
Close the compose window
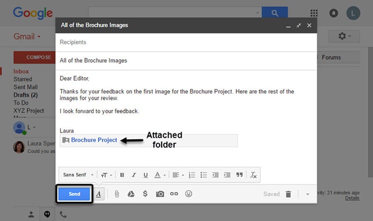click(309, 25)
